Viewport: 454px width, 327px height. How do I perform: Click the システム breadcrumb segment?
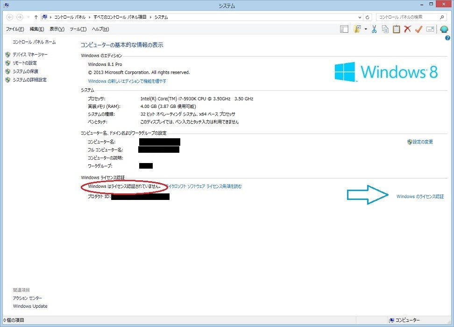coord(161,17)
